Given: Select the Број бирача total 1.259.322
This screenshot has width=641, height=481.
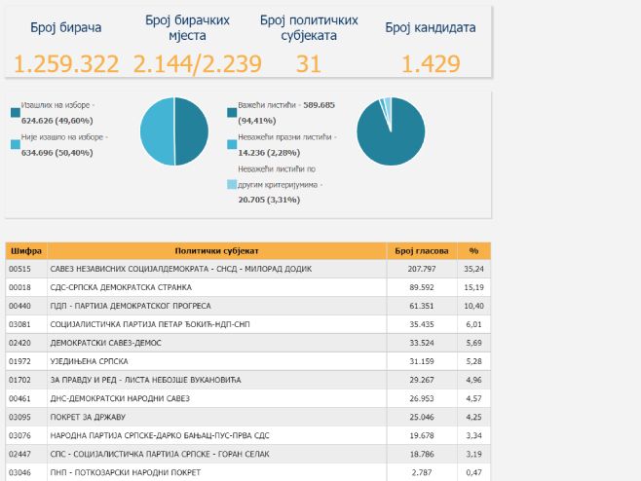Looking at the screenshot, I should pos(65,64).
